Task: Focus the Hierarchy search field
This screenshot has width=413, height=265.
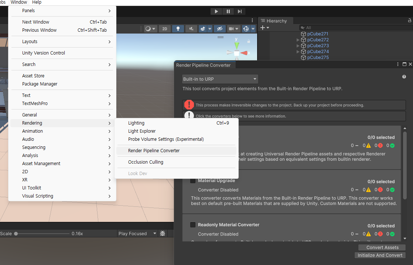Action: coord(356,28)
